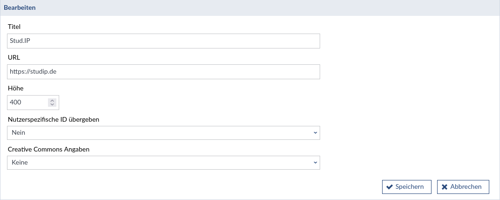This screenshot has height=200, width=500.
Task: Click the URL field label
Action: pos(14,57)
